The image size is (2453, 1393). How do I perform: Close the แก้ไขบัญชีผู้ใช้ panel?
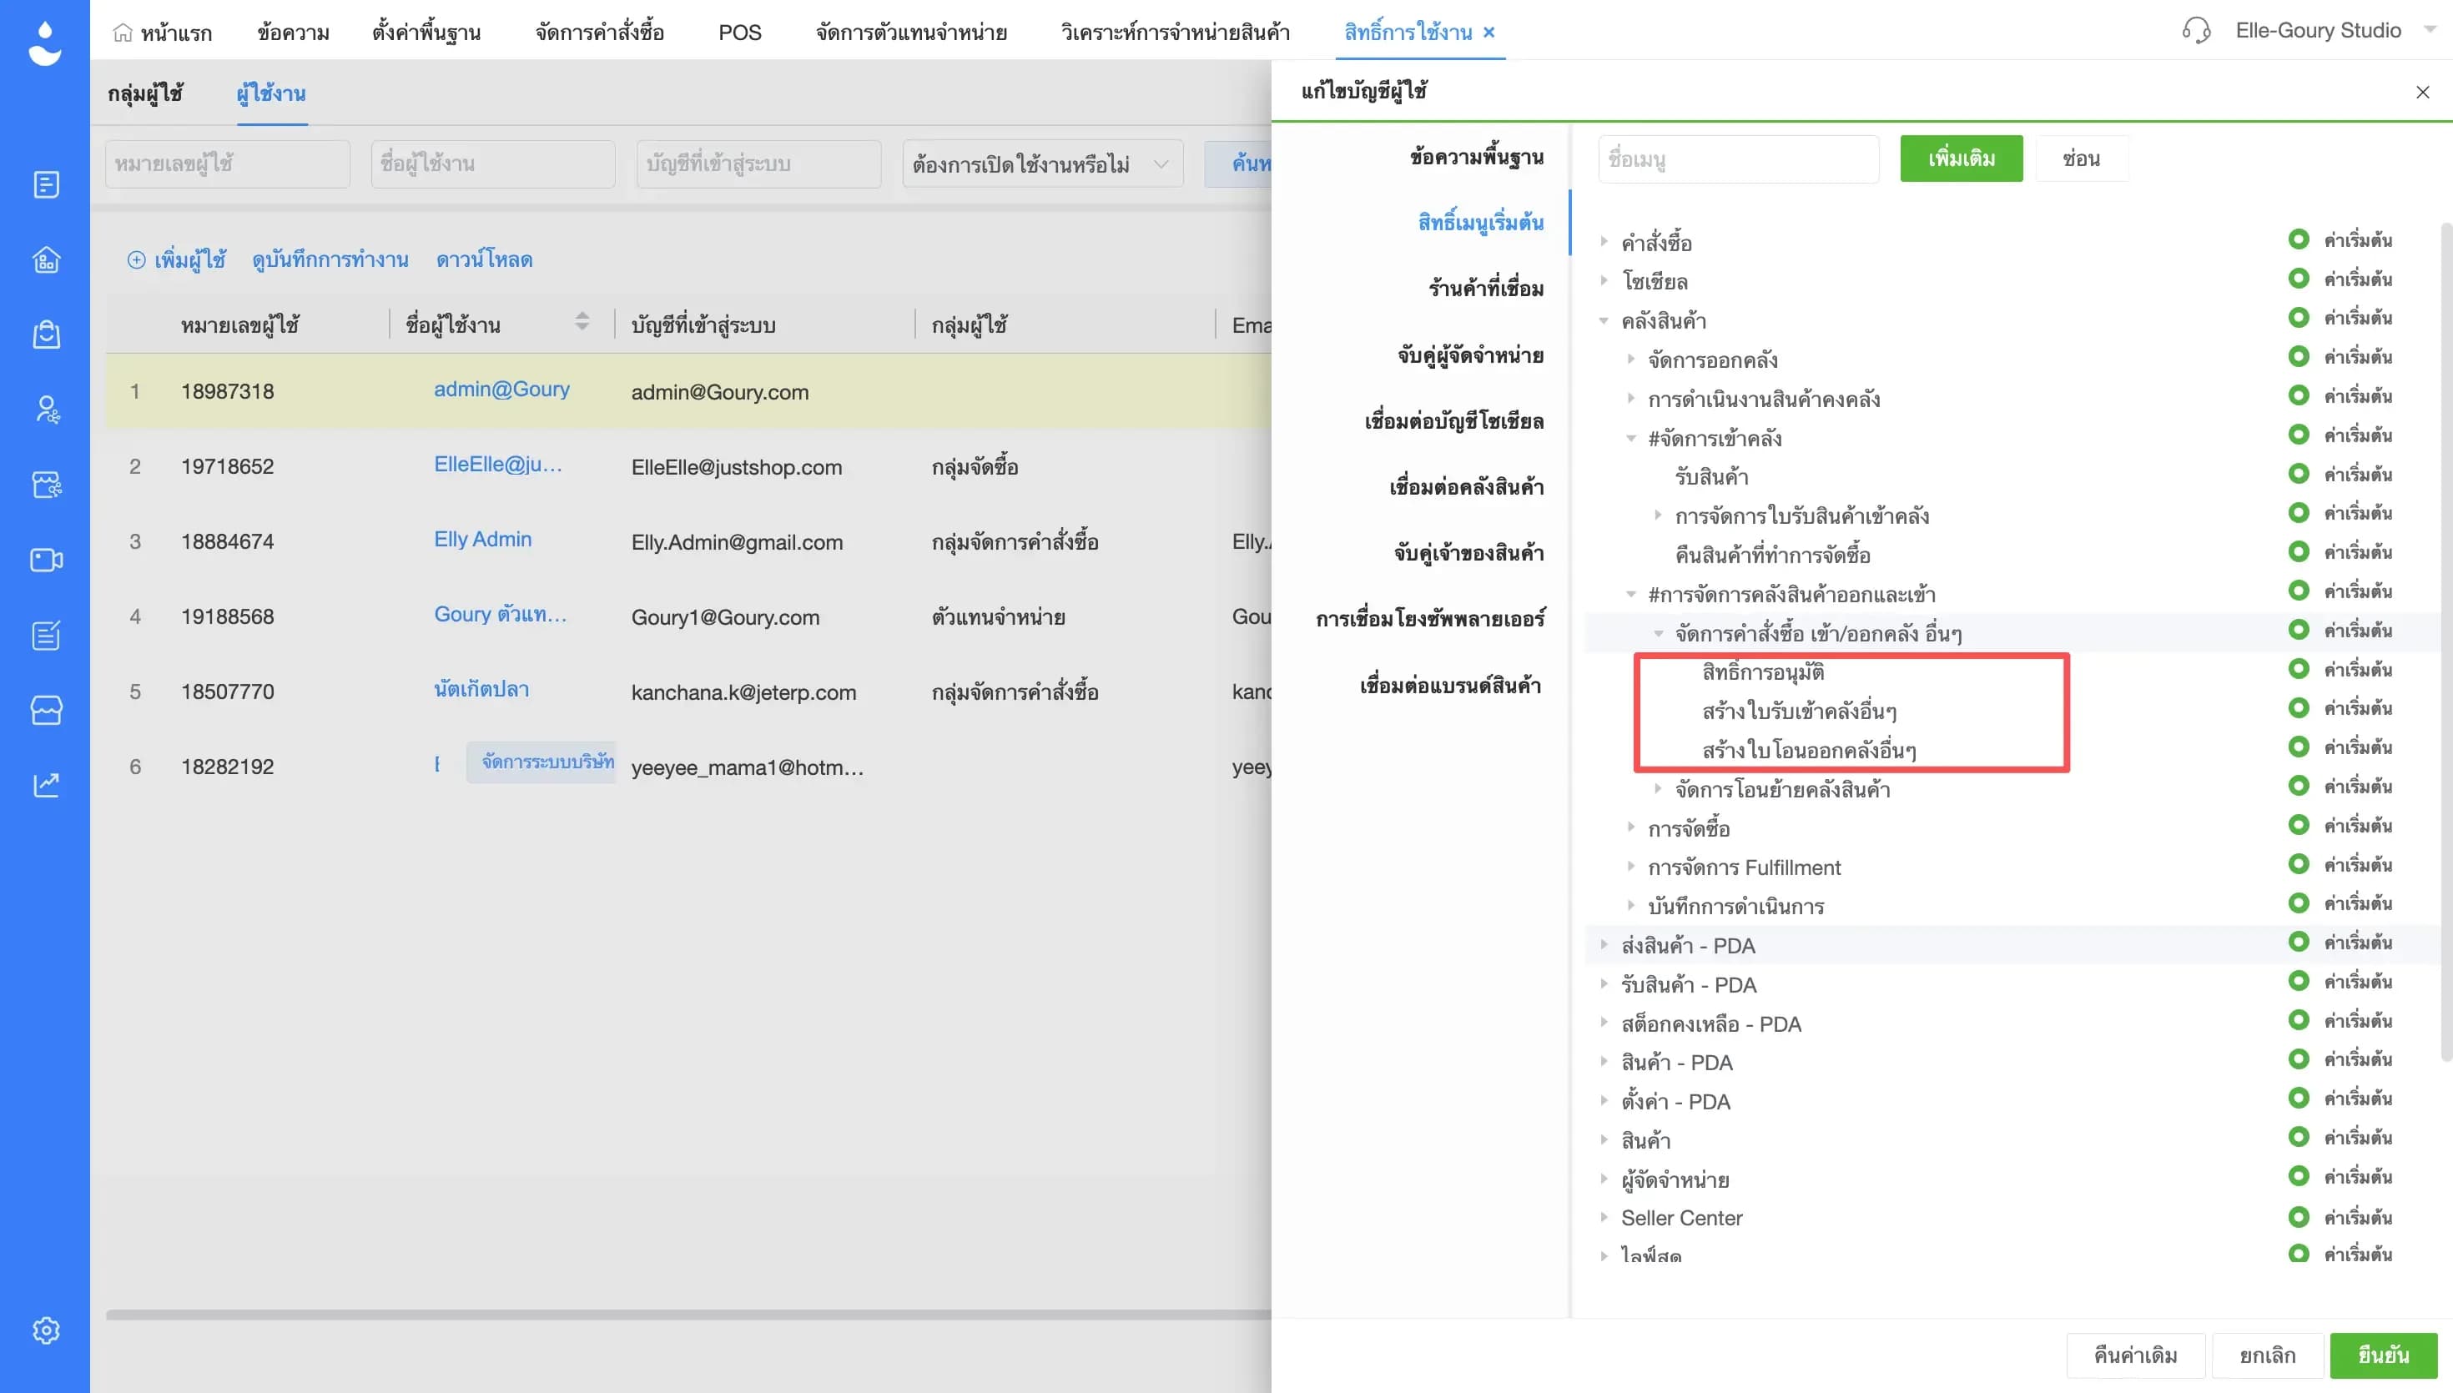2422,92
